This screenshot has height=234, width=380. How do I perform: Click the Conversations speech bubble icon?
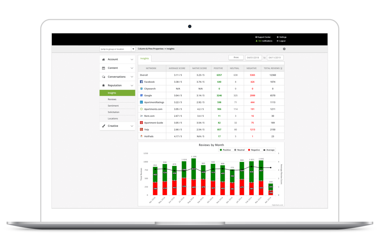(x=103, y=77)
